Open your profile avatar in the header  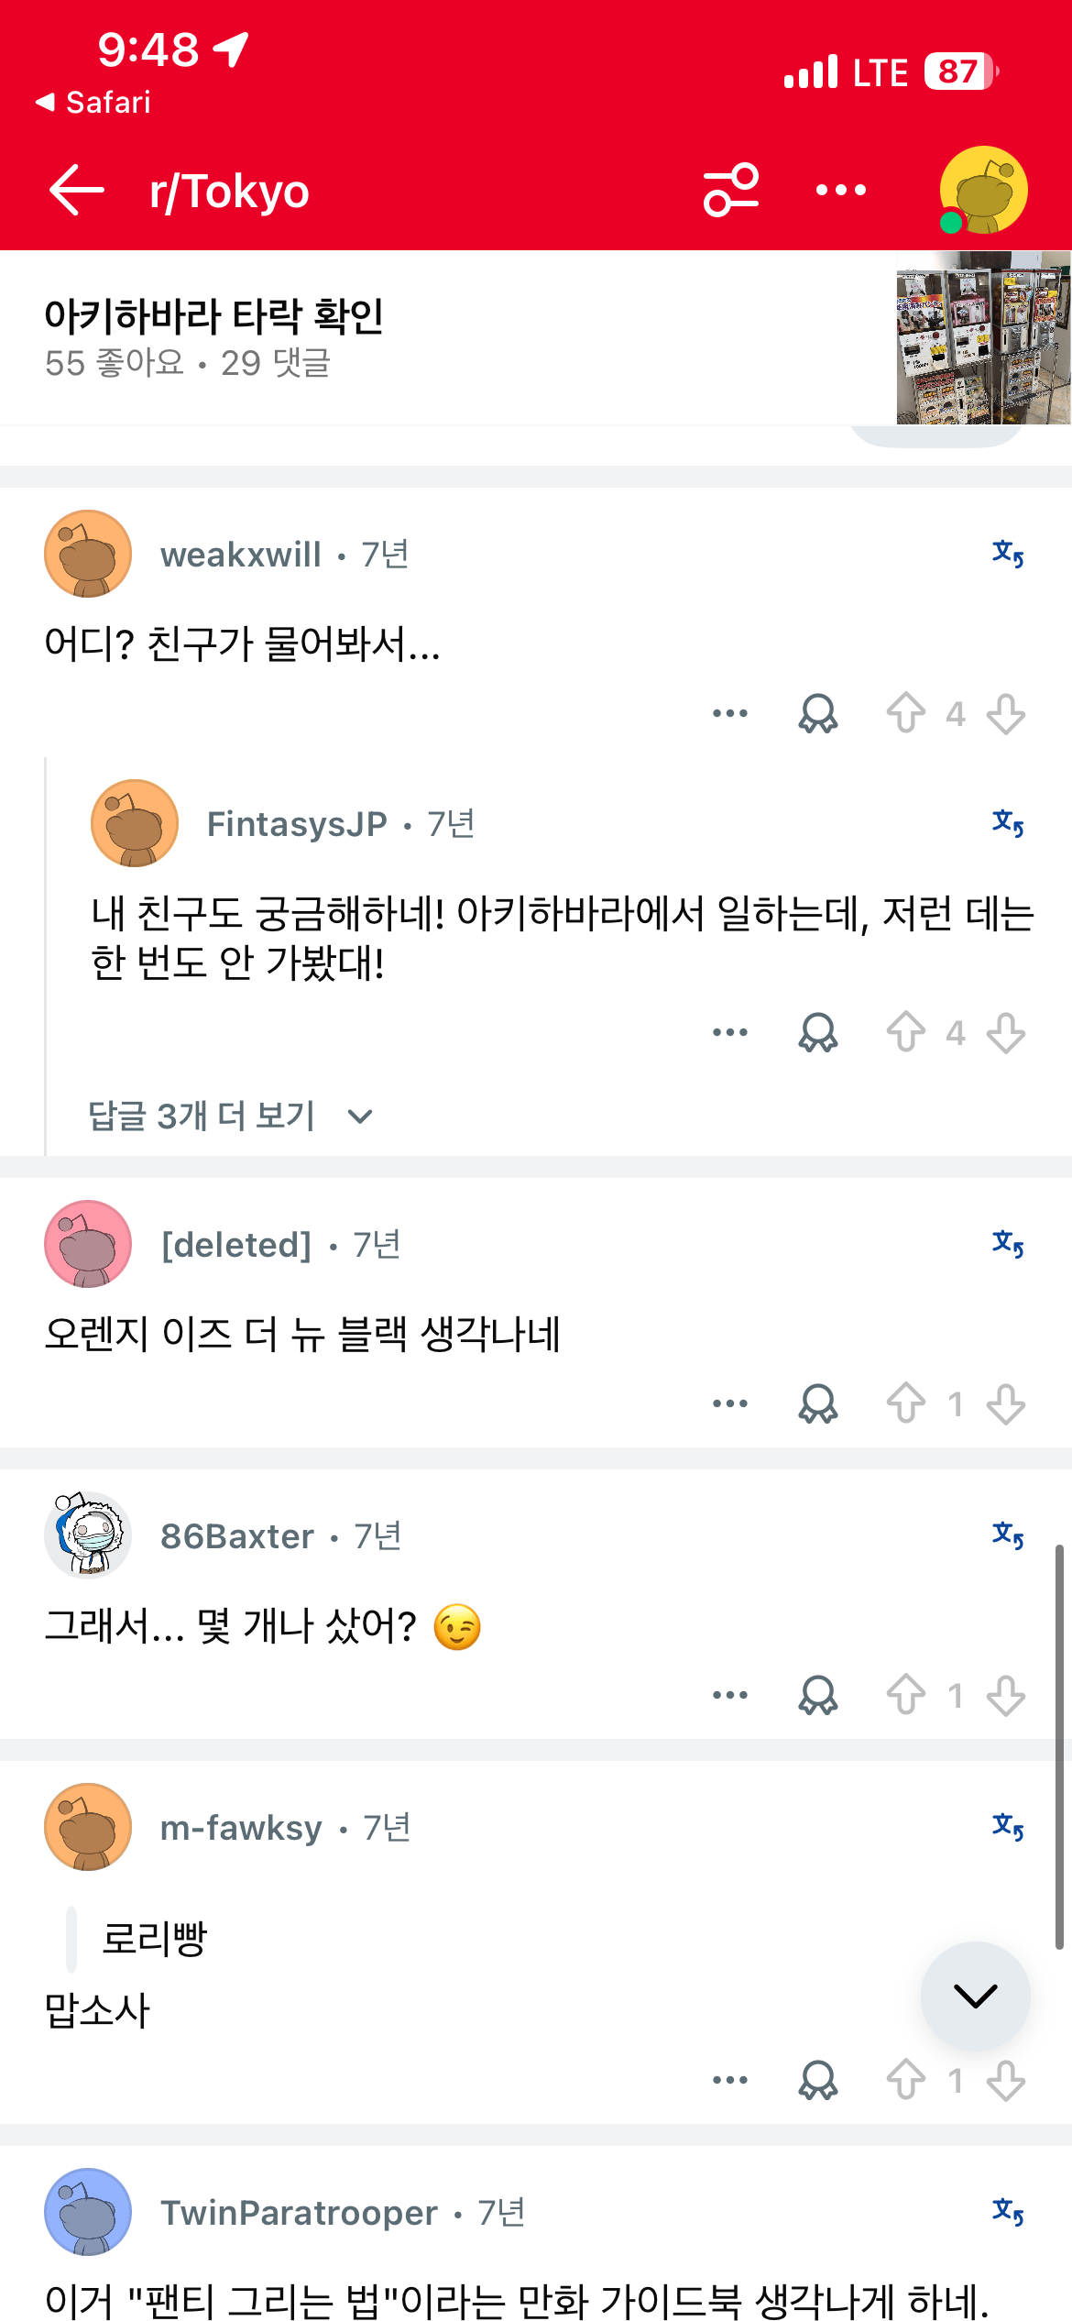983,191
